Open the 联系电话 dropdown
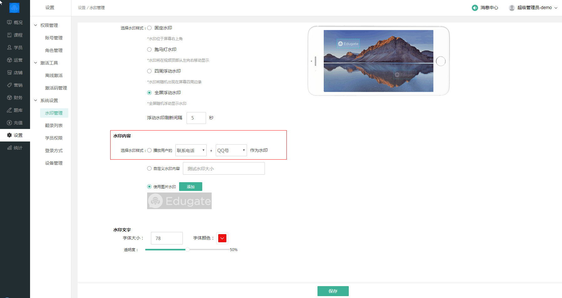The image size is (562, 298). [x=191, y=151]
